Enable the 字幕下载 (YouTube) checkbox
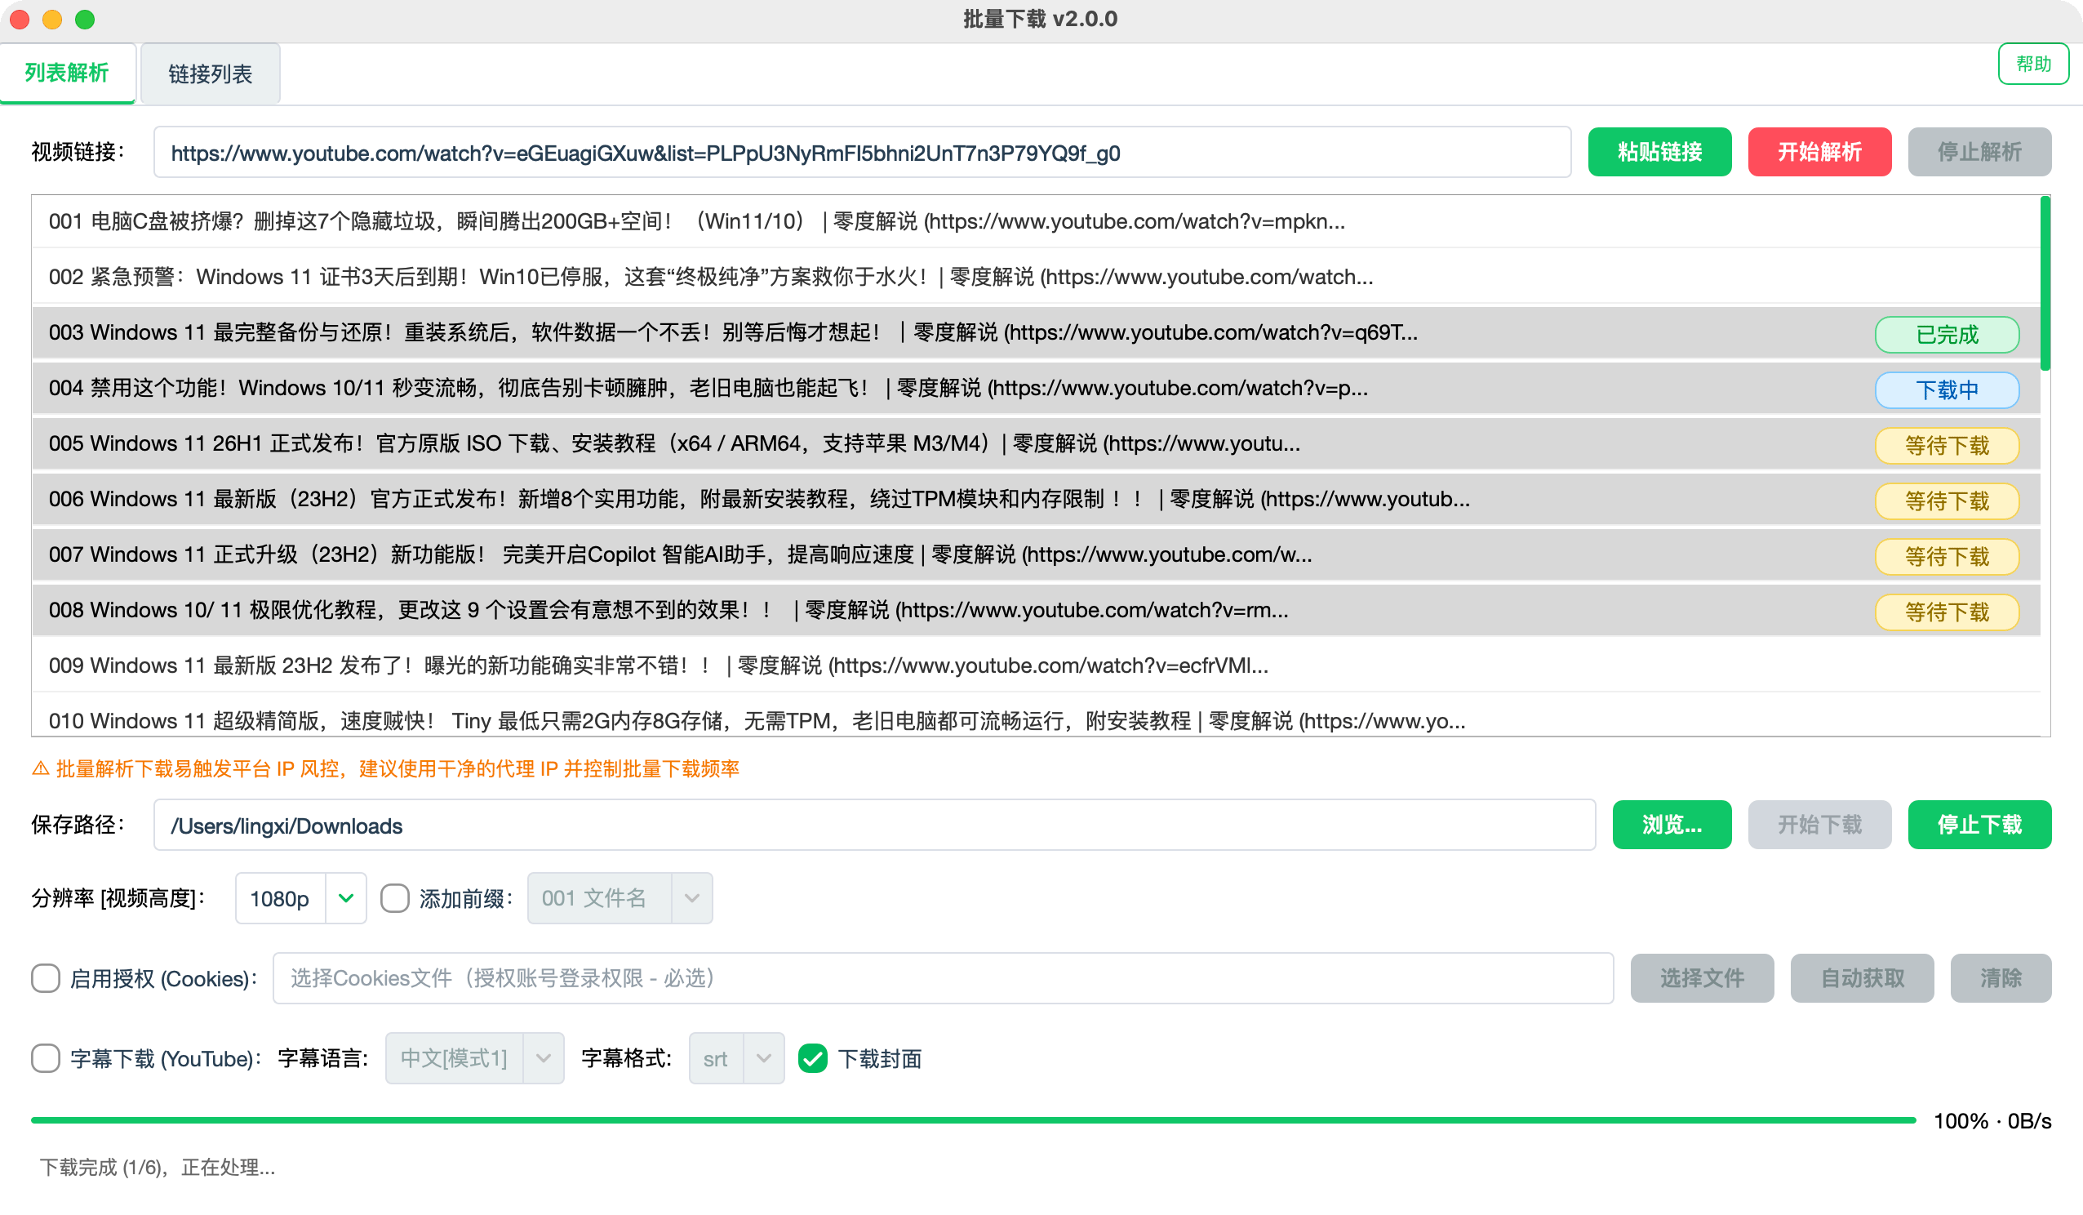Image resolution: width=2083 pixels, height=1215 pixels. coord(46,1058)
